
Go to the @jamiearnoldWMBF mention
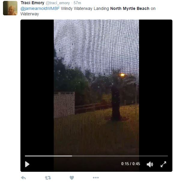(x=40, y=8)
